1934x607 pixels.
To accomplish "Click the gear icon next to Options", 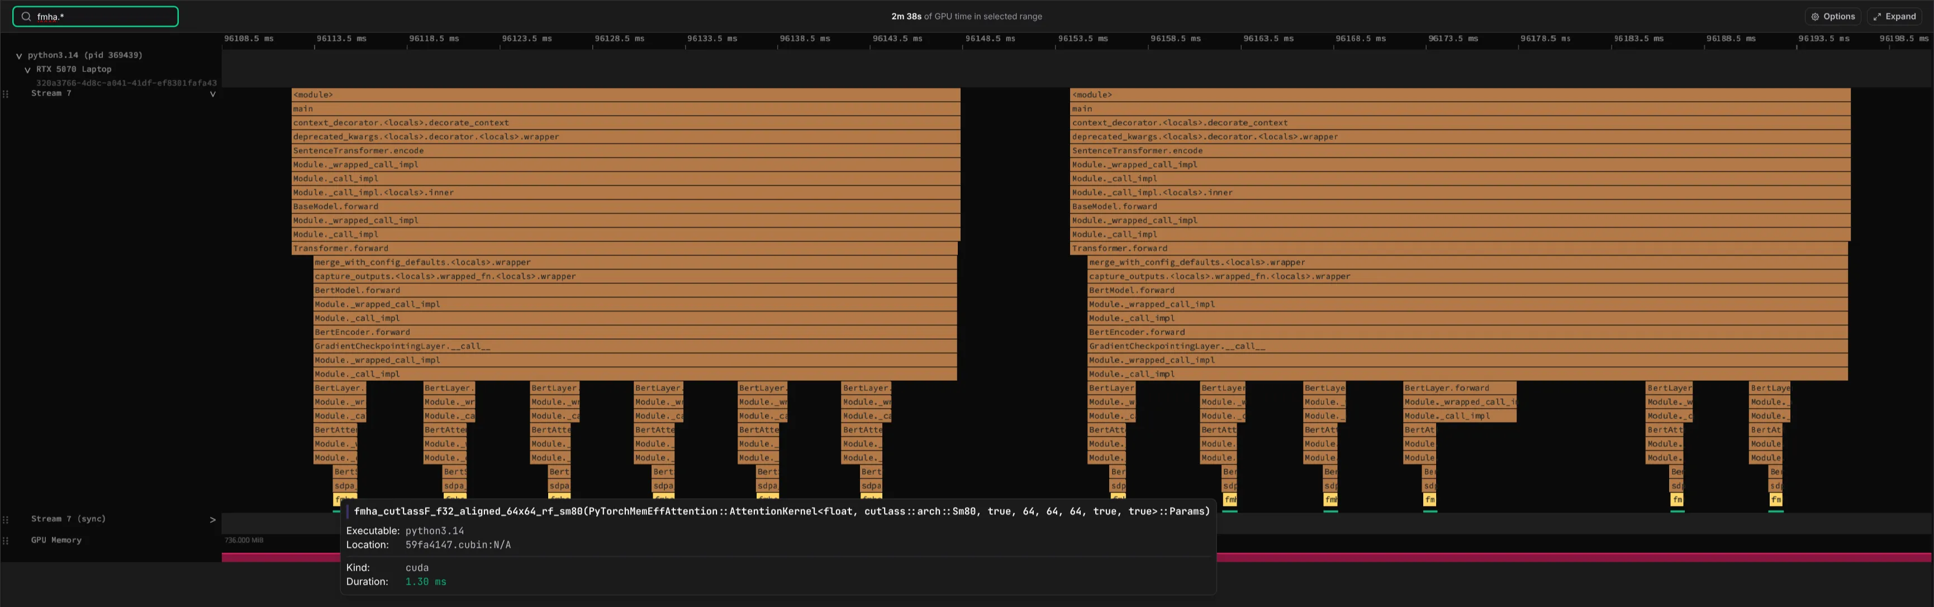I will (1814, 17).
